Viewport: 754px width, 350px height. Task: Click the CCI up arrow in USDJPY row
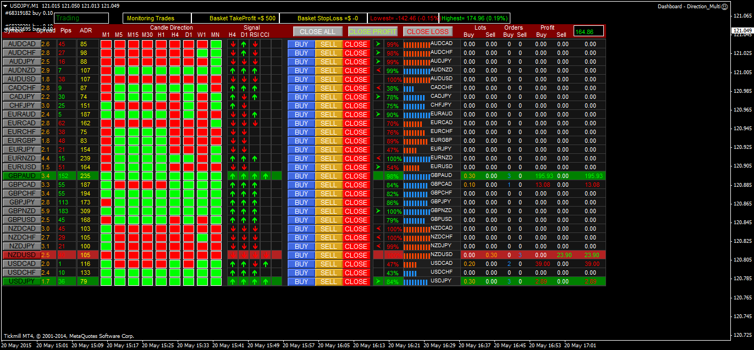[x=265, y=282]
